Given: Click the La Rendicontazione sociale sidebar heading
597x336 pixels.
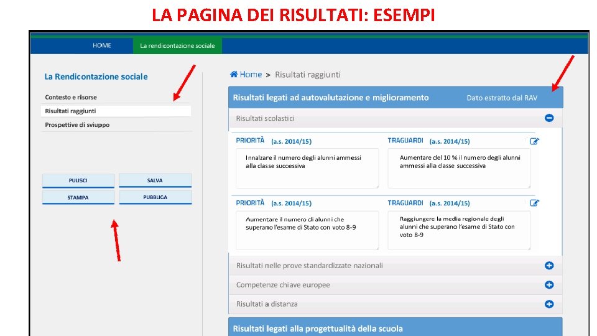Looking at the screenshot, I should (96, 77).
